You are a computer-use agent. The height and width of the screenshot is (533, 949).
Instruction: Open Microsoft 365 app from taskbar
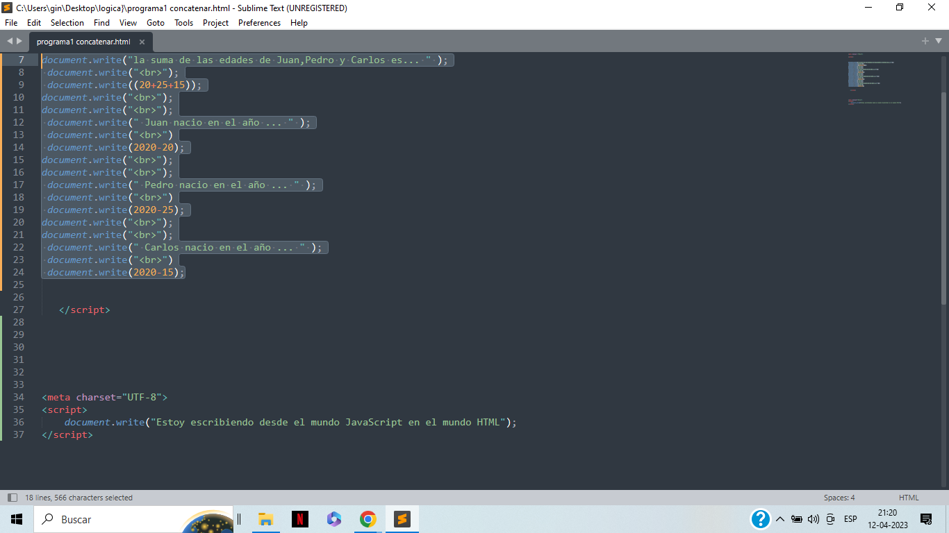coord(333,519)
